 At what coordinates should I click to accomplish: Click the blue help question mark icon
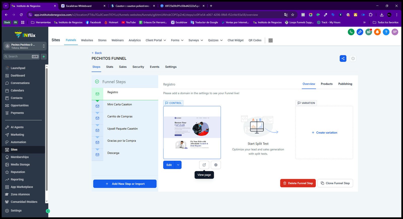(x=386, y=32)
